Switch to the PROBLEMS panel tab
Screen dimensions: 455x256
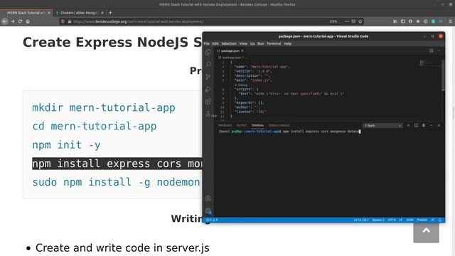225,125
